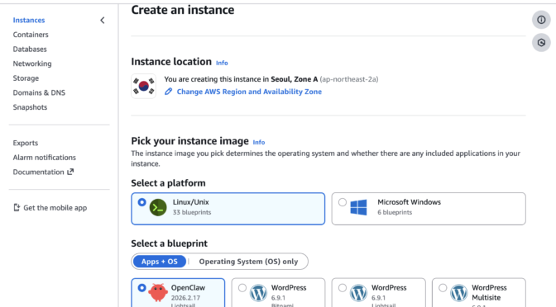Click Get the mobile app
This screenshot has width=556, height=307.
[55, 208]
